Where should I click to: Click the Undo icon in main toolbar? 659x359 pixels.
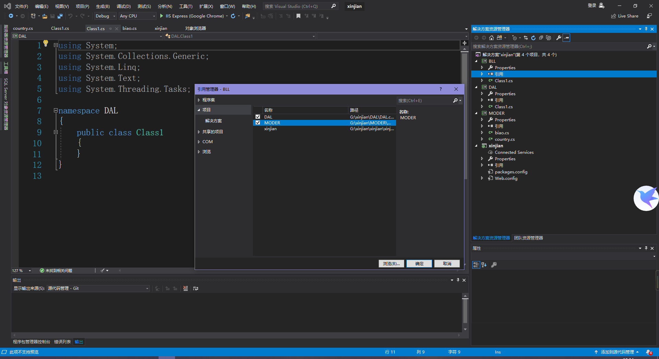70,16
